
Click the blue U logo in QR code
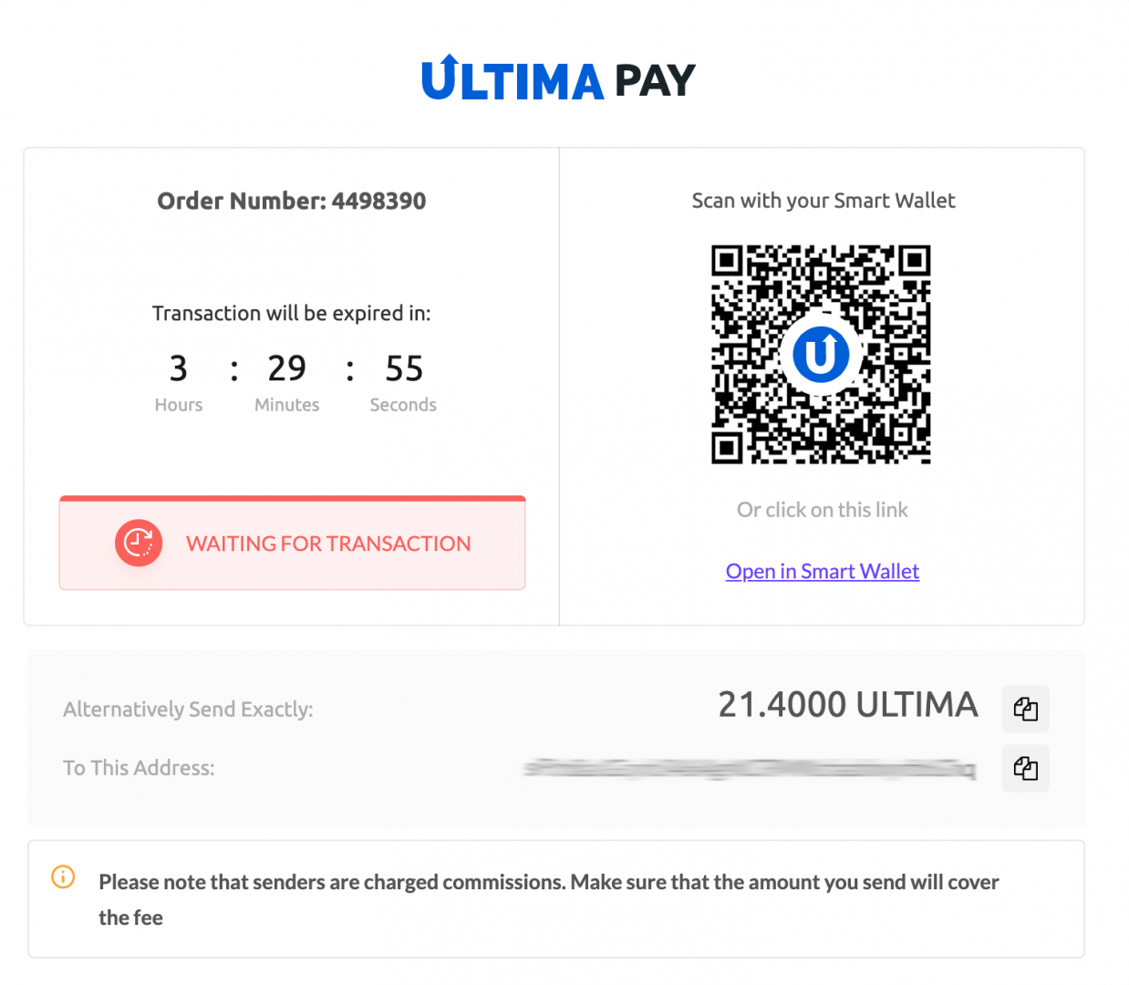click(821, 354)
